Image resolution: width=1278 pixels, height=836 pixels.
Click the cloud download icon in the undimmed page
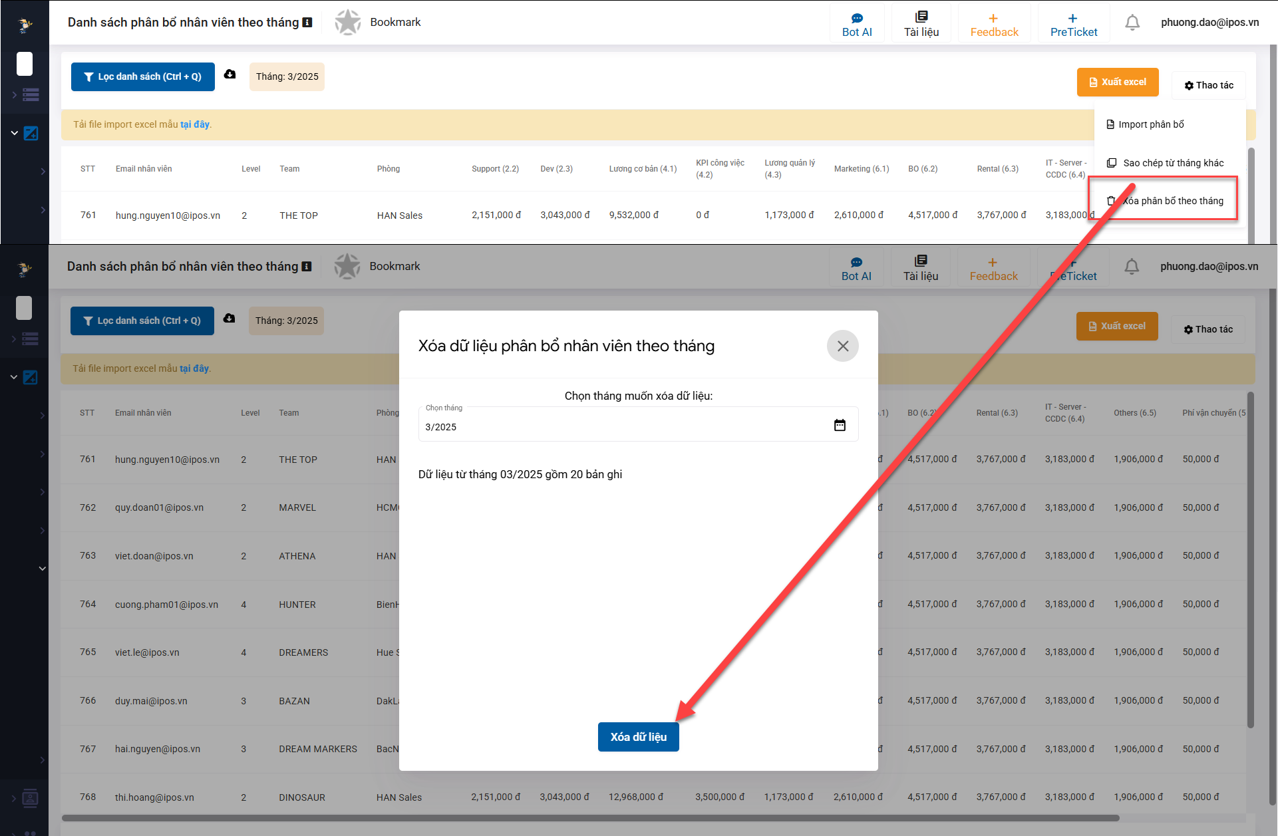tap(230, 74)
